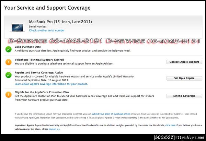
Task: Click the Estimated Expiration Date: 16 August 2013 text
Action: tap(41, 80)
